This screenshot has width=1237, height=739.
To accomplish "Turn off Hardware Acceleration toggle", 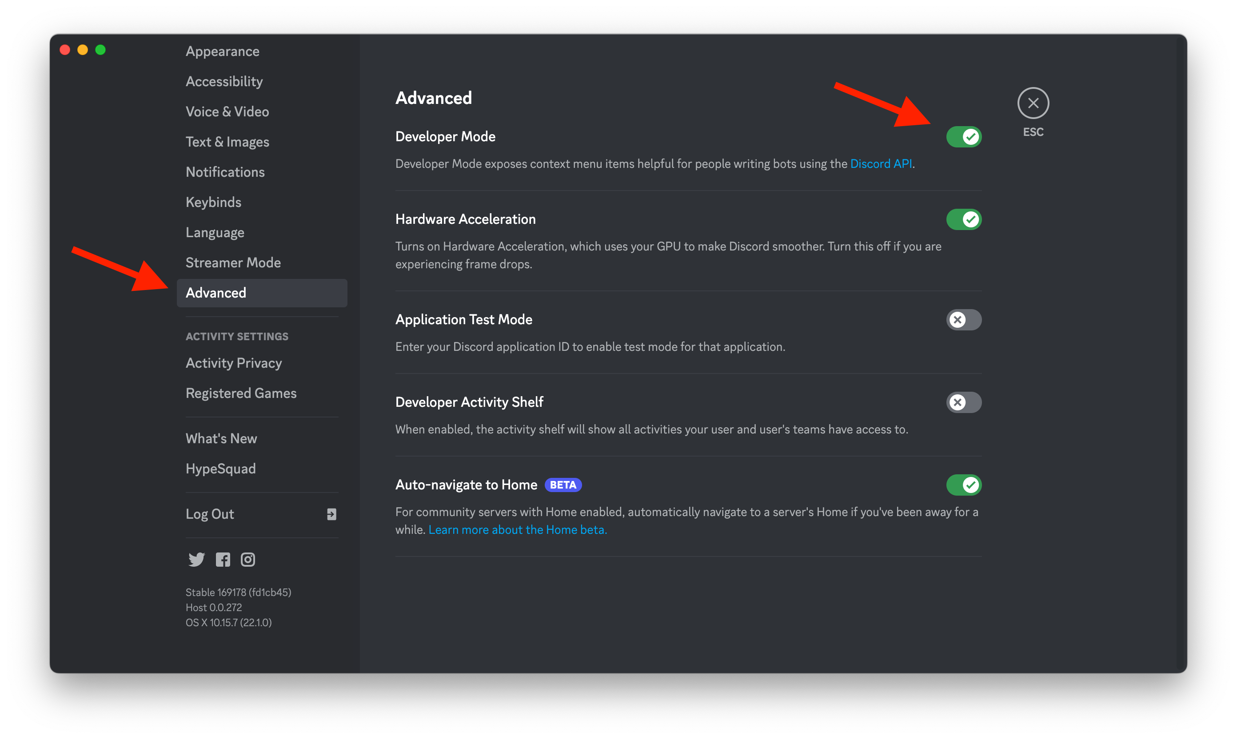I will click(963, 219).
